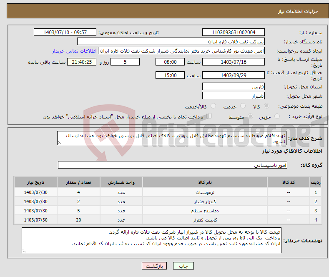
Task: Click need date of ترموستات row
Action: (x=36, y=192)
